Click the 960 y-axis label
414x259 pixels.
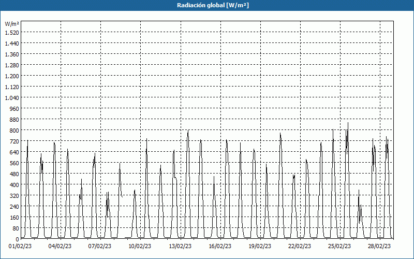14,109
